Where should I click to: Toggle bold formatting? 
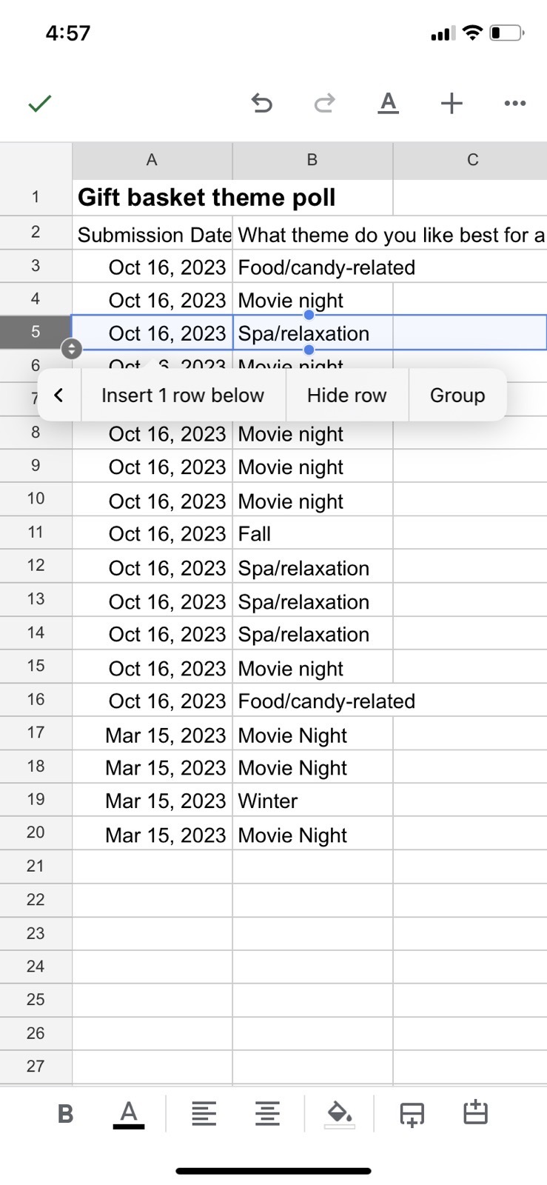(65, 1114)
